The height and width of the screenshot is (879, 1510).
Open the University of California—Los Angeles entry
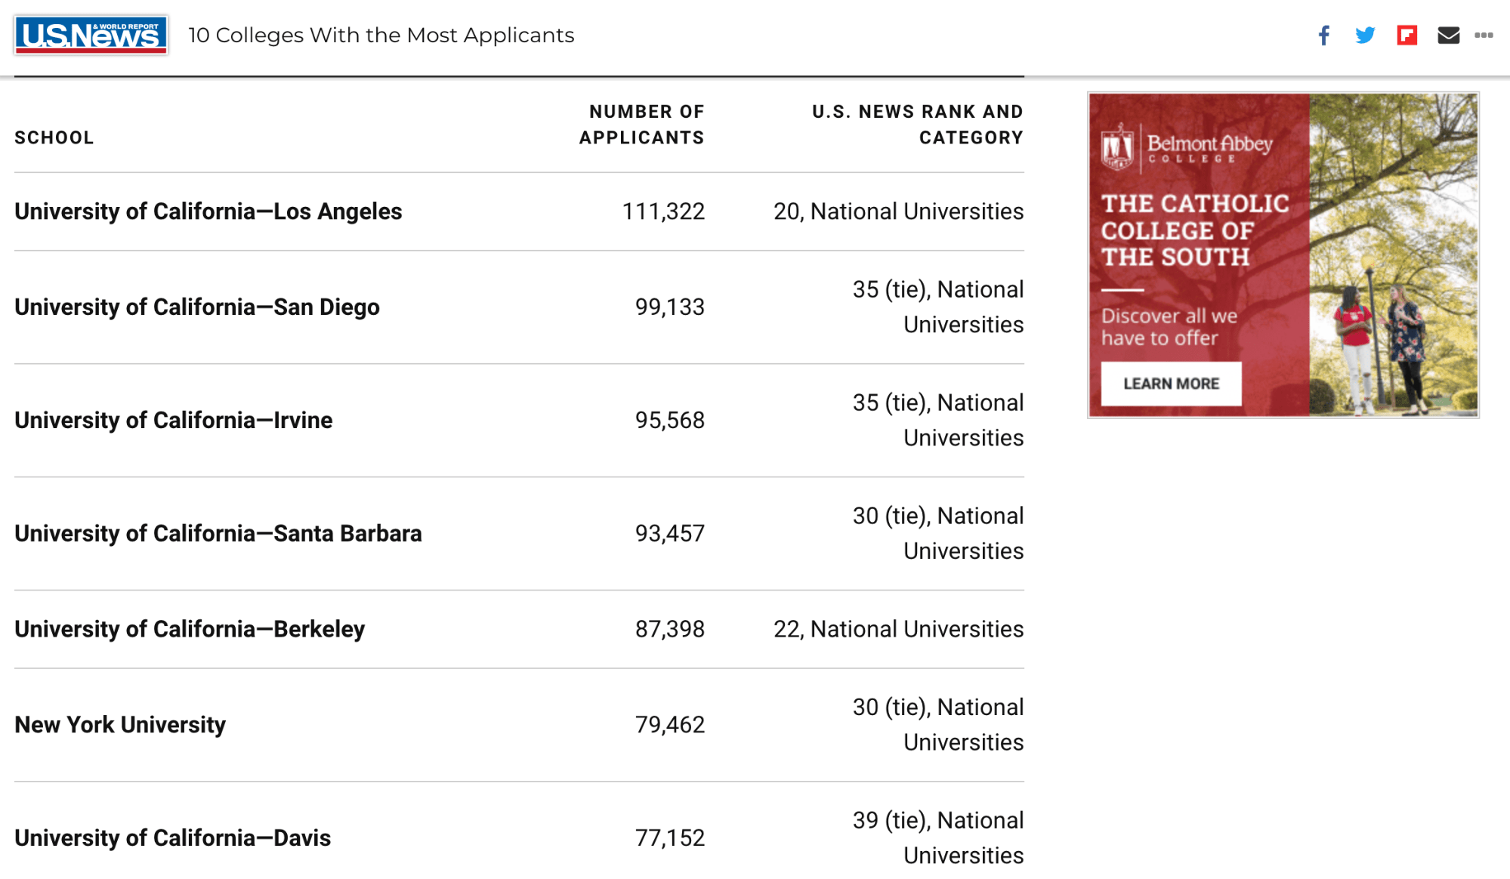[208, 211]
